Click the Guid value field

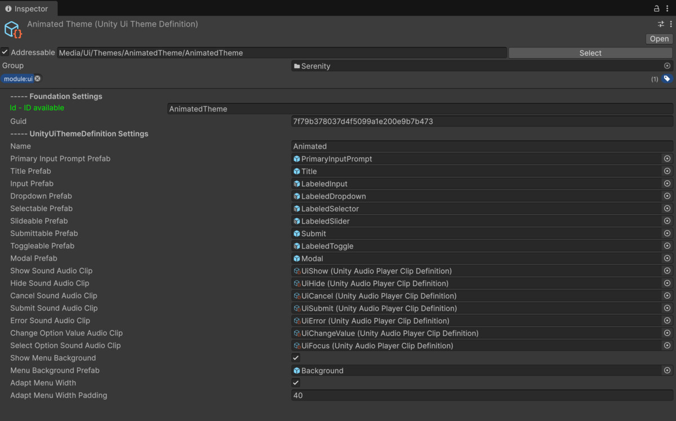click(x=482, y=121)
